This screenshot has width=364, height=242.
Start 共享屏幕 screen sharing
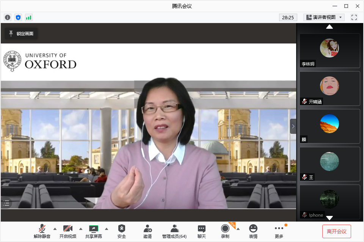coord(94,231)
